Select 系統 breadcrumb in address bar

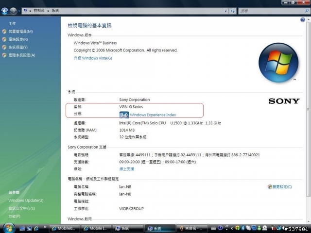(55, 11)
